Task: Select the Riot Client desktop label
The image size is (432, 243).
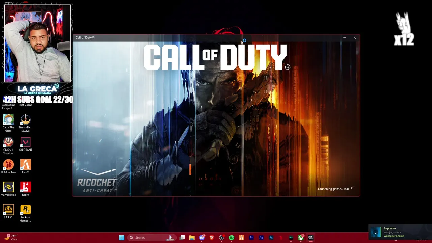Action: point(26,105)
